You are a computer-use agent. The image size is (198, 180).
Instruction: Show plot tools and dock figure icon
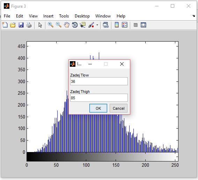pos(144,25)
